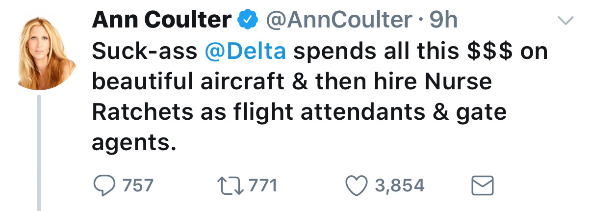Viewport: 590px width, 211px height.
Task: Open the tweet options chevron menu
Action: coord(566,20)
